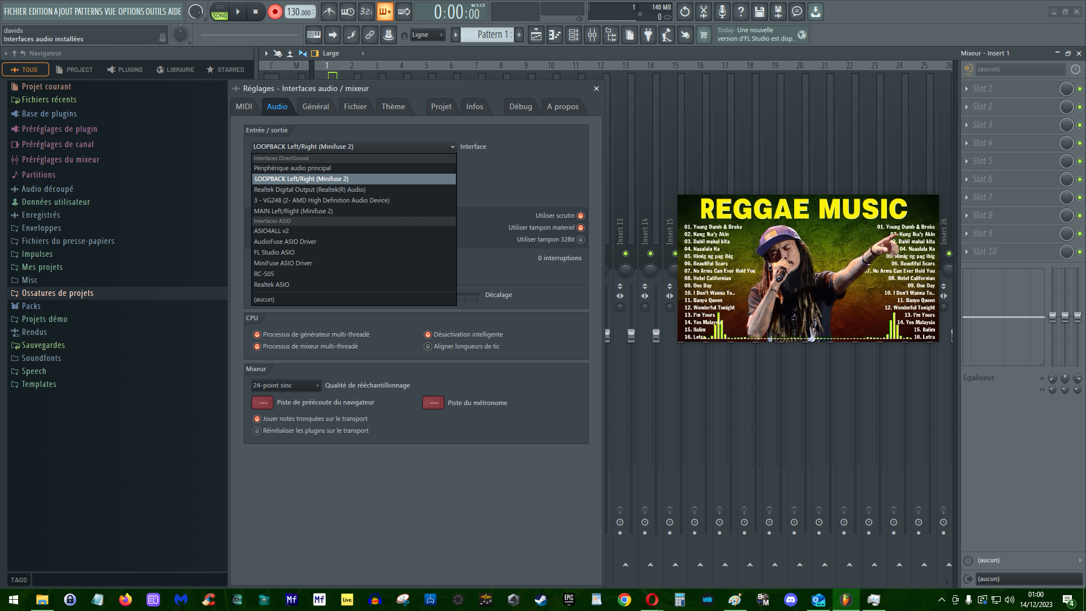Screen dimensions: 1086x611
Task: Open the piano roll icon
Action: tap(554, 35)
